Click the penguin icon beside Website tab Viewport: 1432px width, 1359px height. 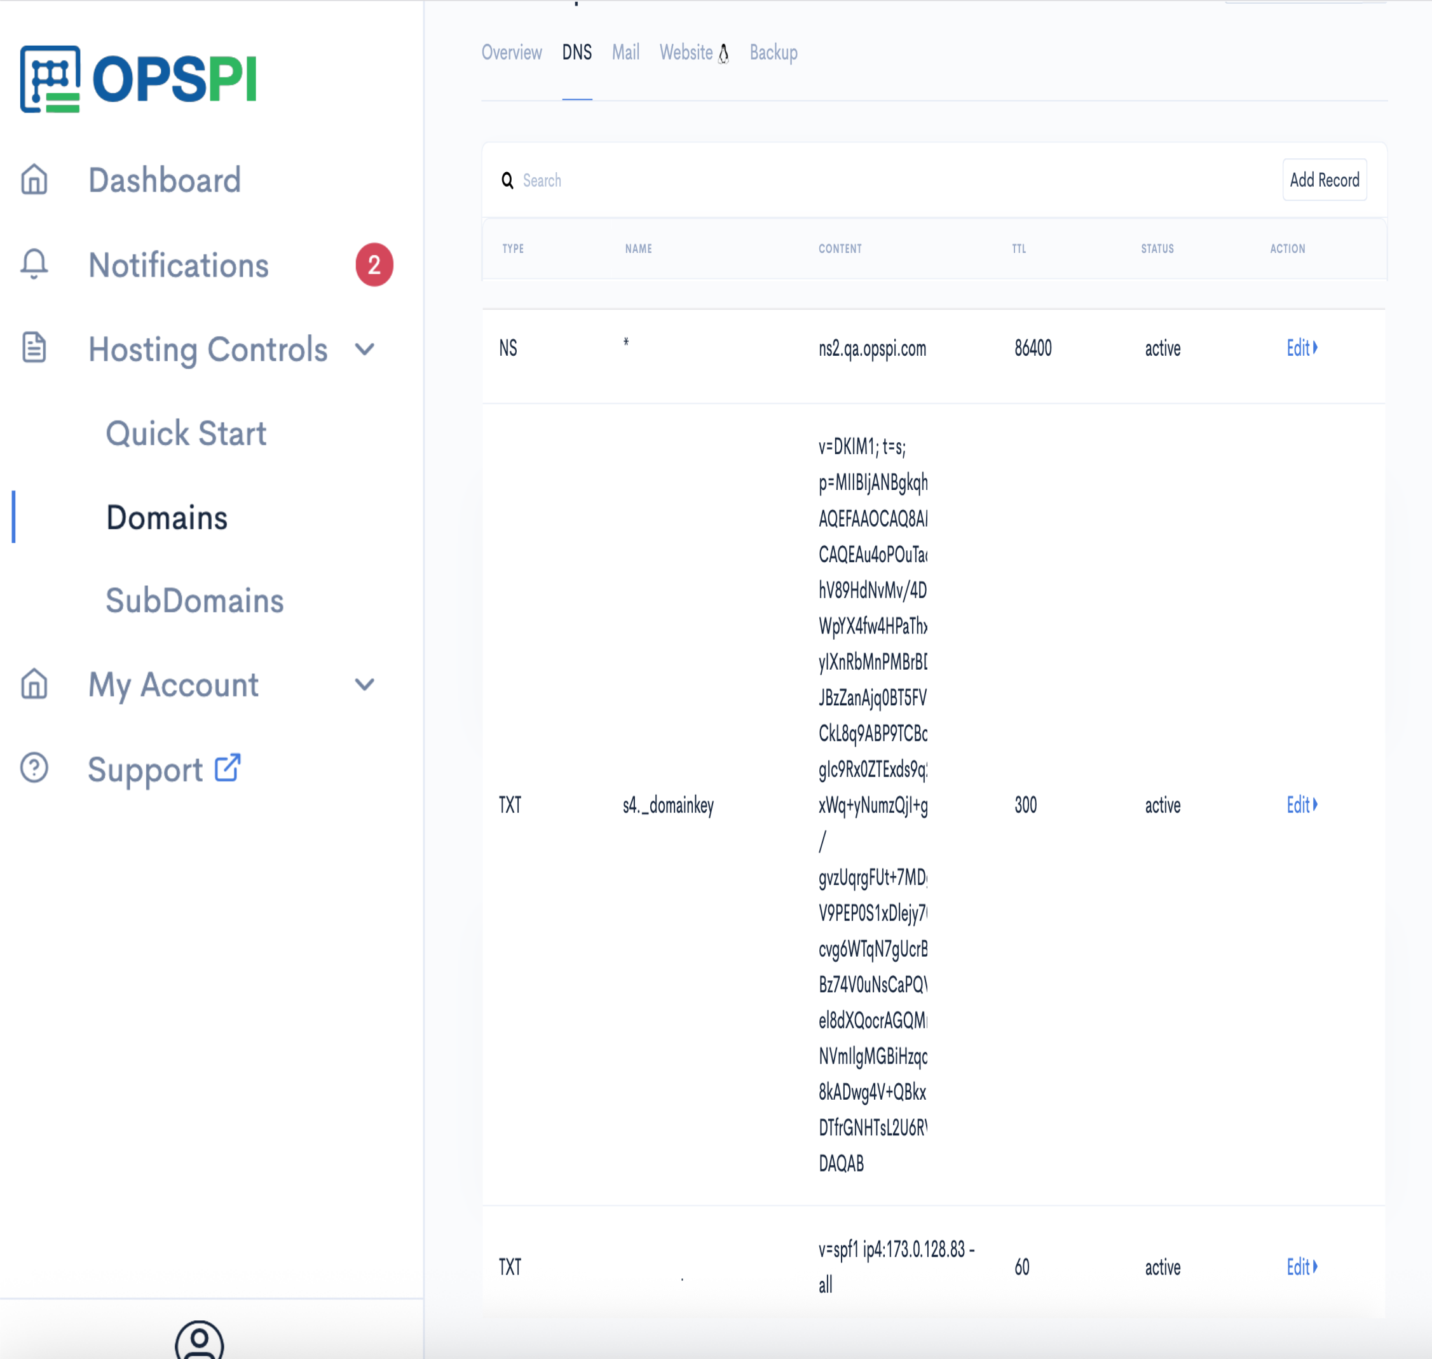[x=723, y=53]
